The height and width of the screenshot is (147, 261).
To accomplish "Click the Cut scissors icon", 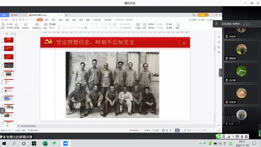I will pyautogui.click(x=10, y=24).
